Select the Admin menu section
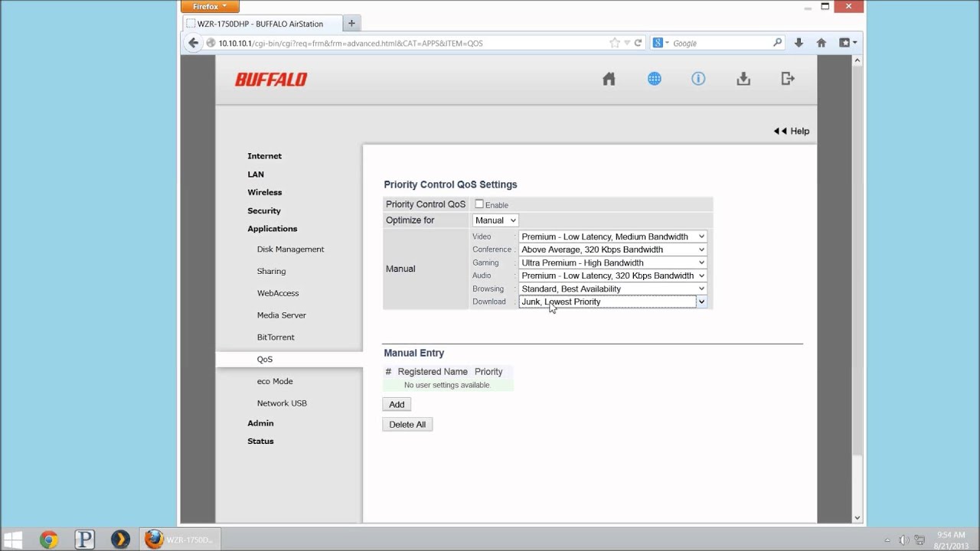This screenshot has width=980, height=551. click(x=260, y=423)
